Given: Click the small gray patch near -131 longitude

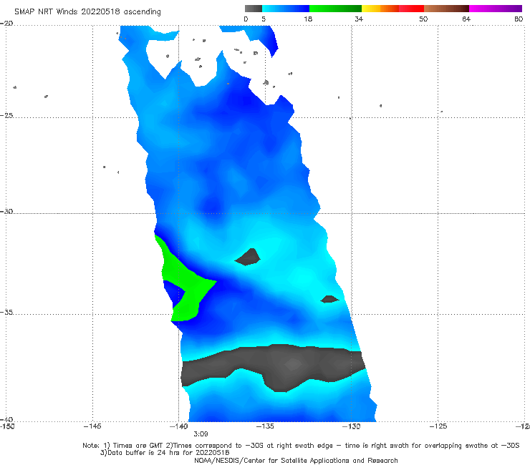Looking at the screenshot, I should pyautogui.click(x=329, y=299).
